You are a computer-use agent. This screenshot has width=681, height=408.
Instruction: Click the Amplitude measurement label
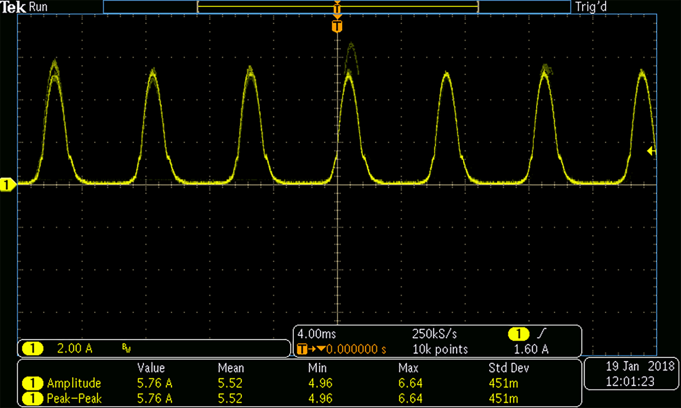[x=74, y=383]
